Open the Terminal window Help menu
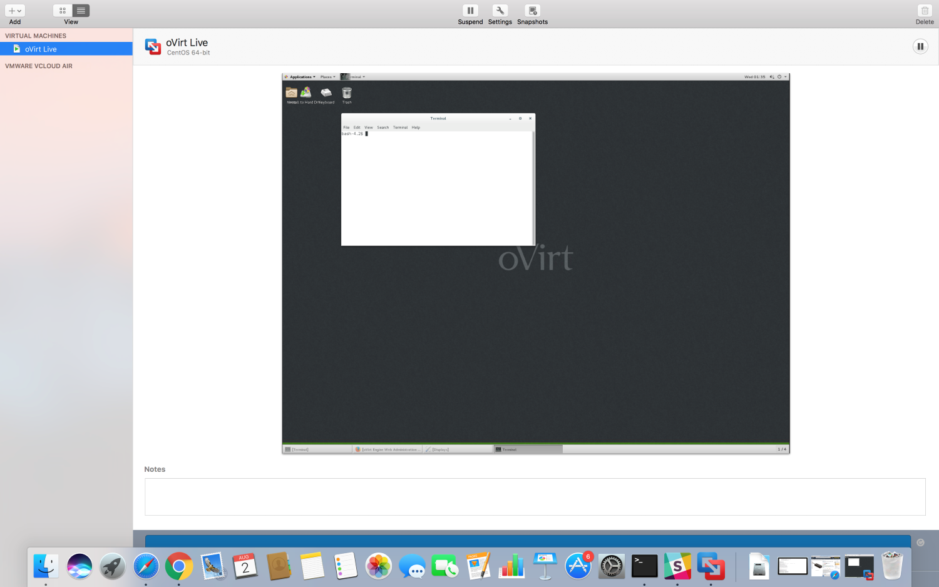The image size is (939, 587). 416,128
